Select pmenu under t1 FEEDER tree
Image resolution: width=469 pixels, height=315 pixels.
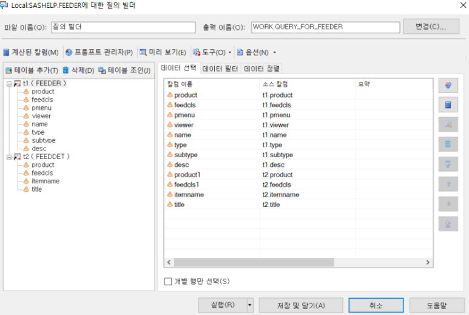coord(42,107)
